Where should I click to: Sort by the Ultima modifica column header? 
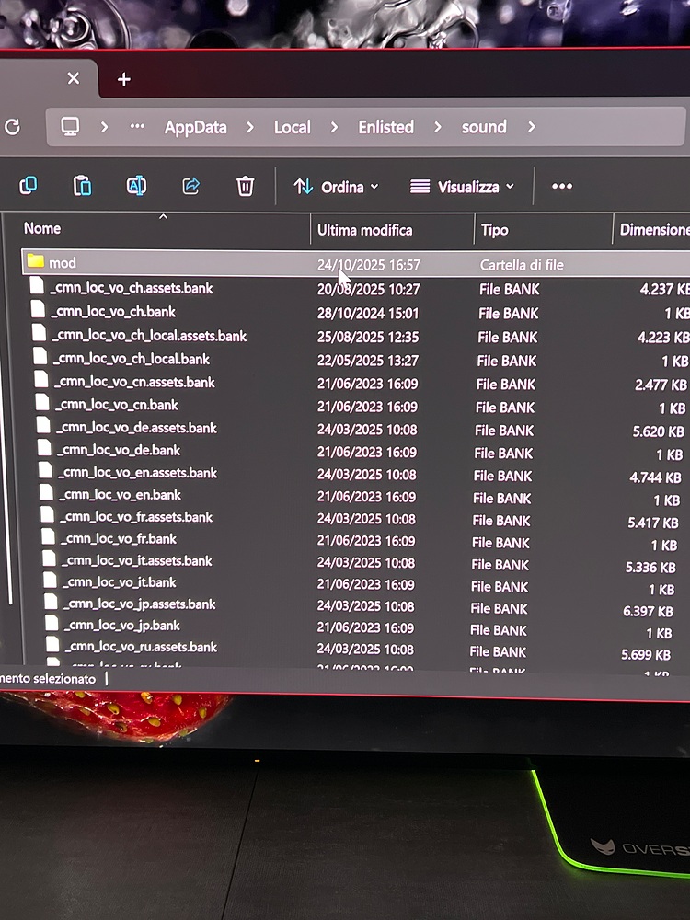pos(364,229)
